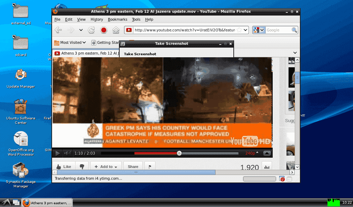This screenshot has width=353, height=207.
Task: Expand the Most Visited bookmarks folder
Action: pos(70,42)
